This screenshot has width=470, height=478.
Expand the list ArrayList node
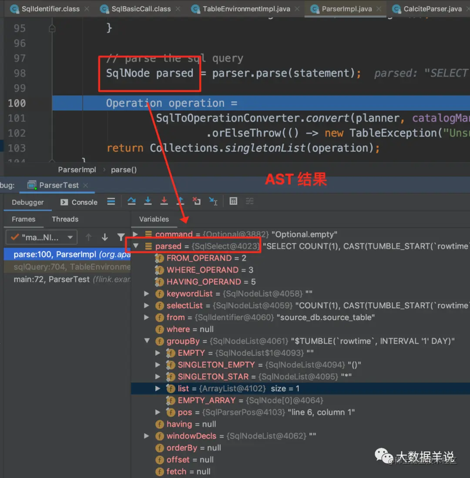point(158,388)
